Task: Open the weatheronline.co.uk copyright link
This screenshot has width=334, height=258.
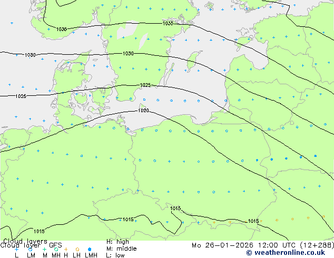Action: [286, 253]
